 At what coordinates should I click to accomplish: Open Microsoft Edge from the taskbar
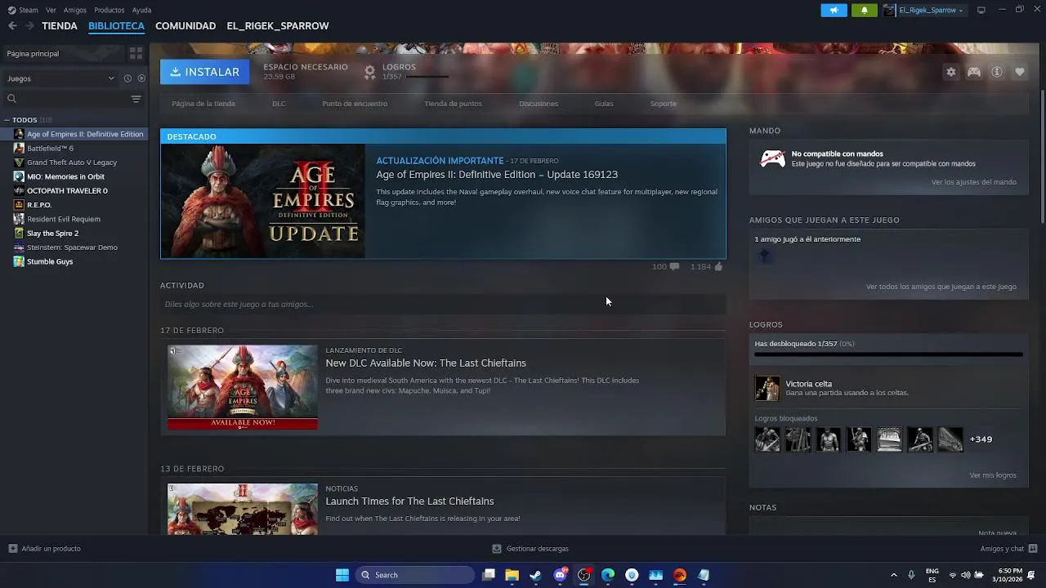(x=608, y=575)
